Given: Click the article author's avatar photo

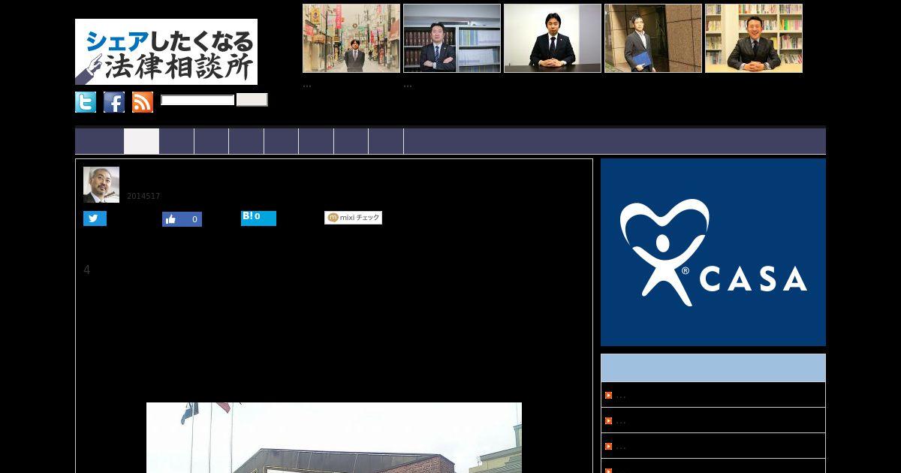Looking at the screenshot, I should 101,185.
